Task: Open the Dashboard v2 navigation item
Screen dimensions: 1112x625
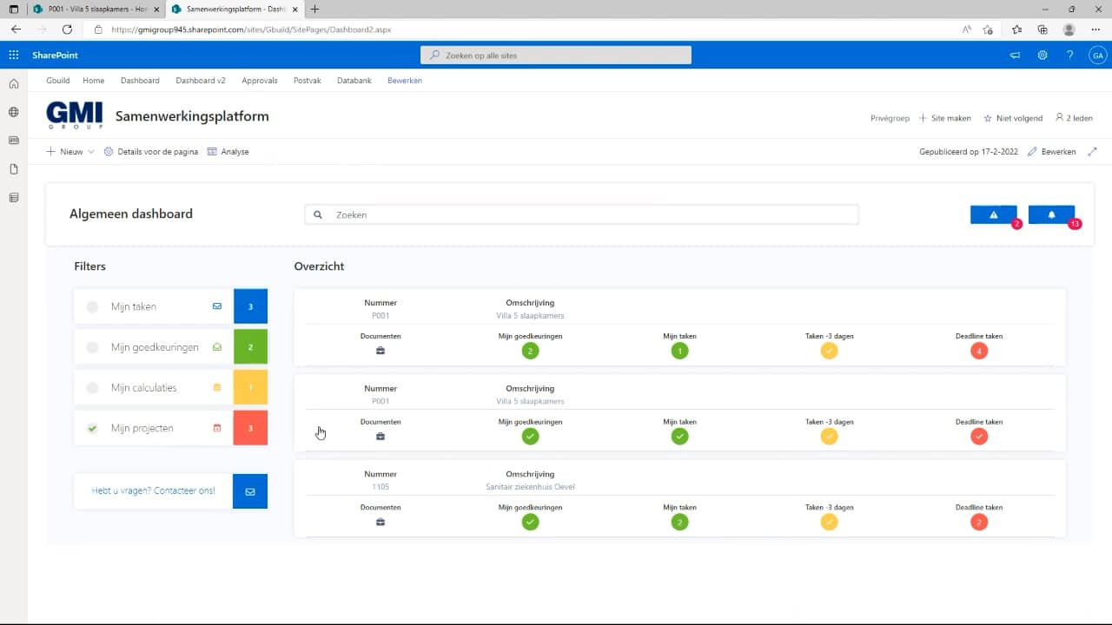Action: [x=201, y=81]
